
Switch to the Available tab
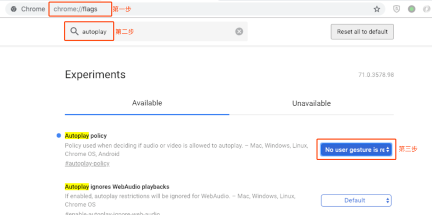[147, 103]
